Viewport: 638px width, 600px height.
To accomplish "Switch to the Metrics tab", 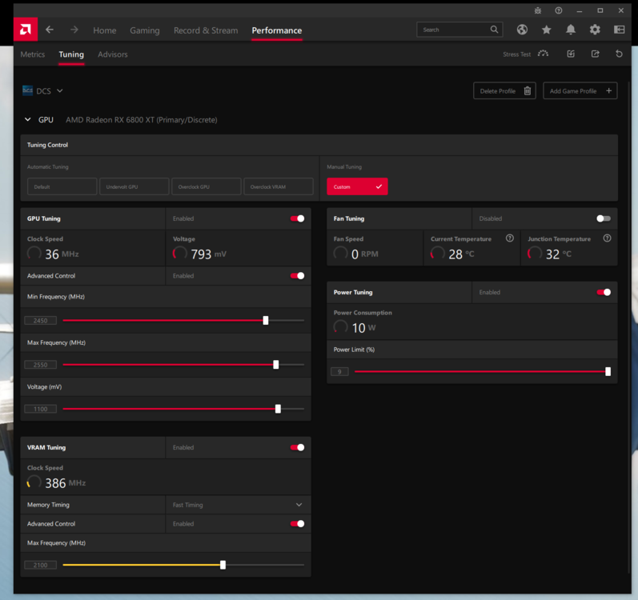I will pyautogui.click(x=33, y=54).
